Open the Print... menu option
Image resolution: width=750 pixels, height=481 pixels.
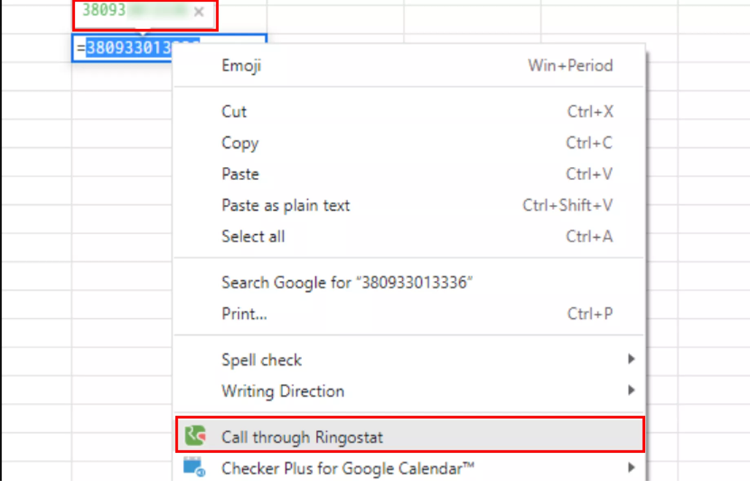409,314
